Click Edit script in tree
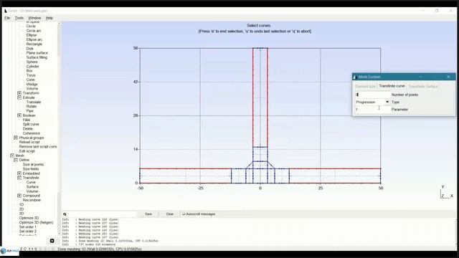459x258 pixels. click(x=27, y=151)
